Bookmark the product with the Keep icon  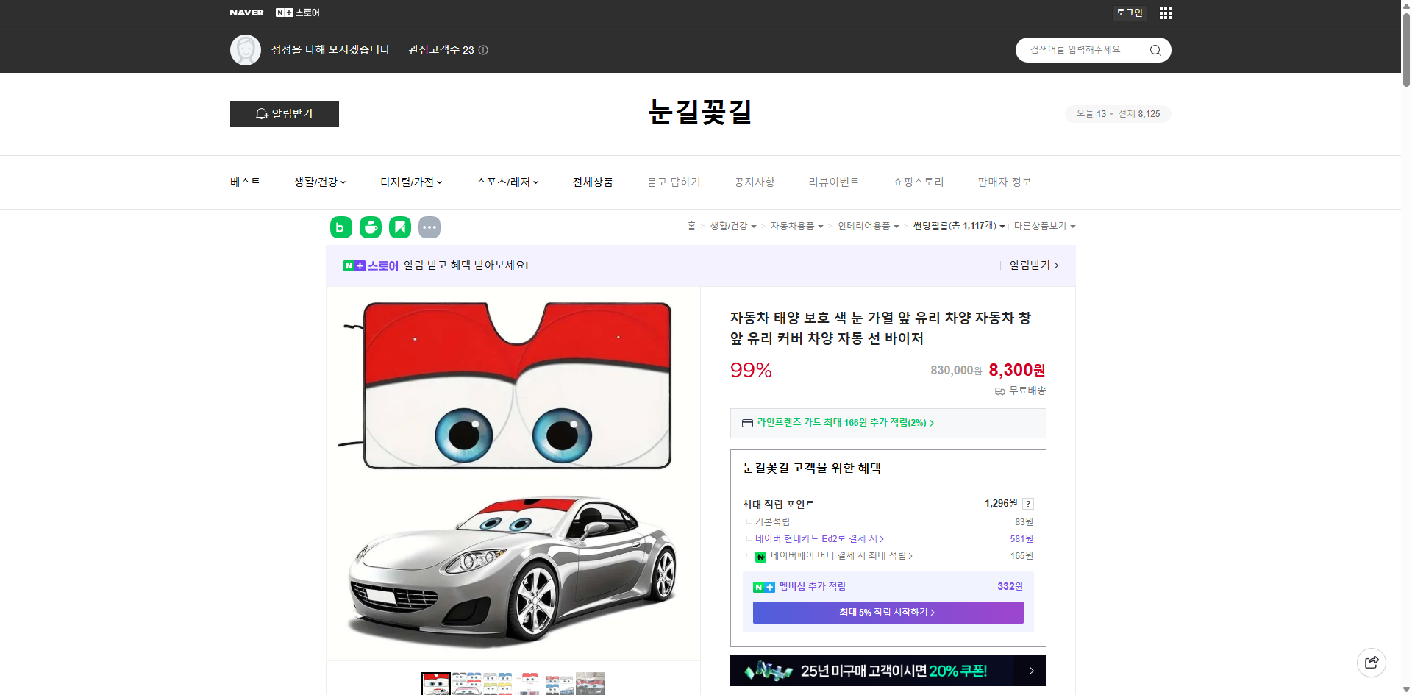399,227
